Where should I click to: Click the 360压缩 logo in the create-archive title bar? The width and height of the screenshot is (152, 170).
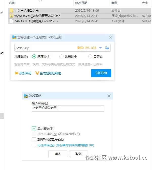point(14,37)
